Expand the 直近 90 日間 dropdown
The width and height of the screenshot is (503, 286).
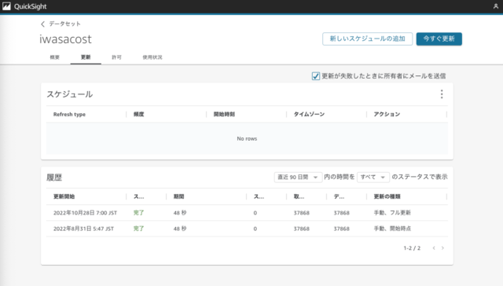tap(298, 177)
